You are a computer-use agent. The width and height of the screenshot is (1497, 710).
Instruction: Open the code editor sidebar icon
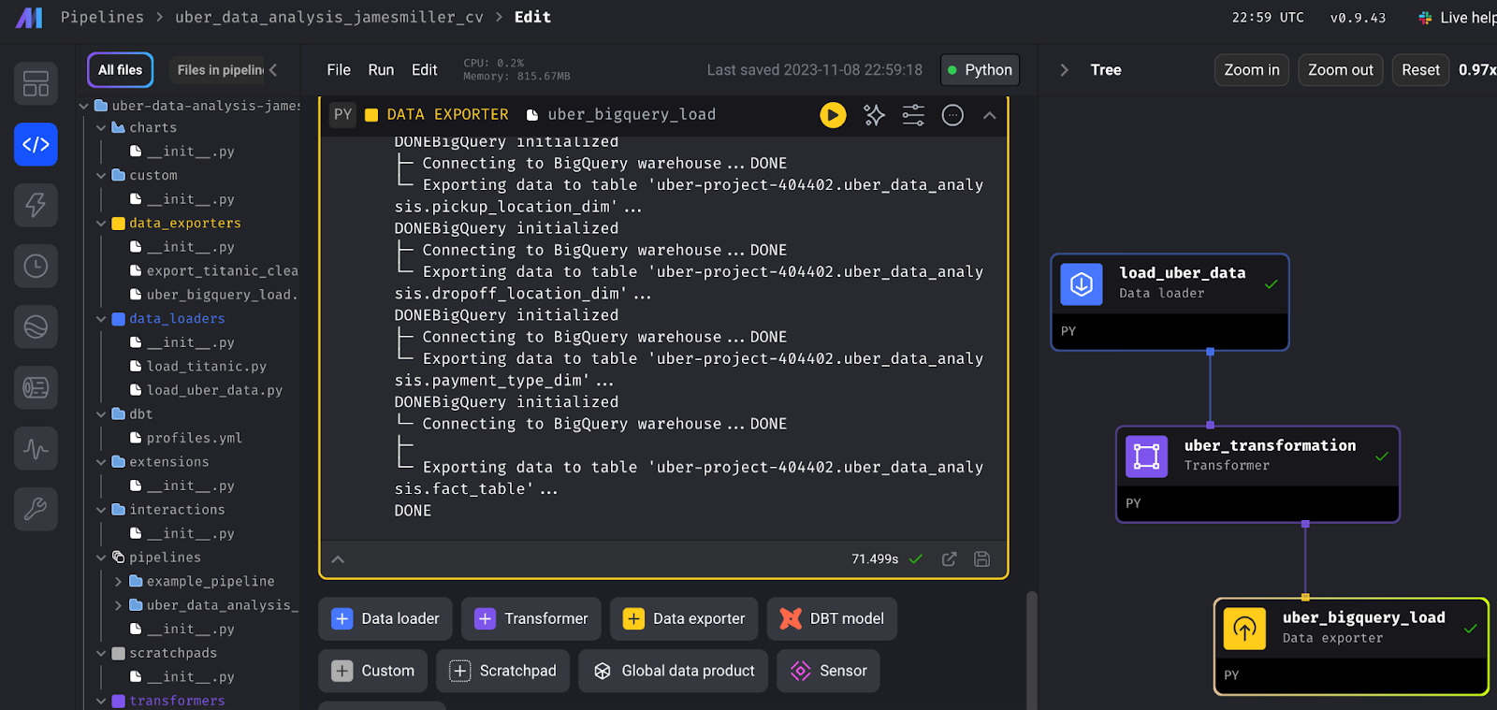(36, 144)
